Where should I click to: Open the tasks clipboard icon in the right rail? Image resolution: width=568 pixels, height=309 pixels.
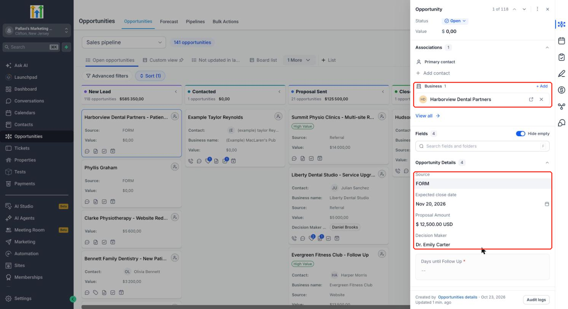562,57
